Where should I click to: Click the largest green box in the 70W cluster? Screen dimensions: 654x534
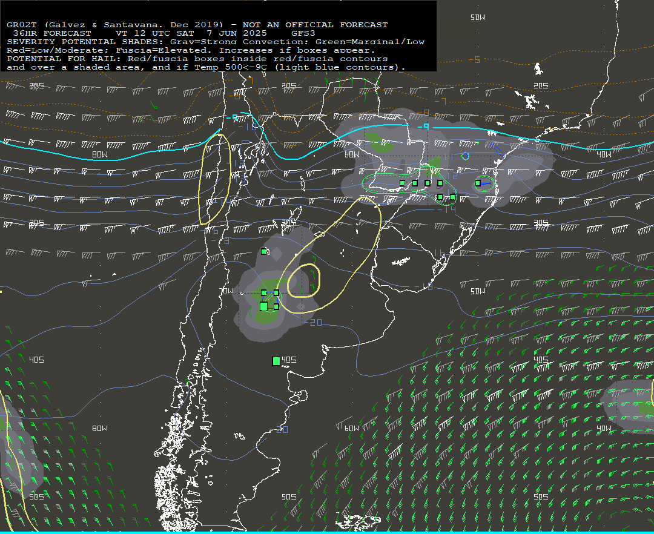(263, 306)
